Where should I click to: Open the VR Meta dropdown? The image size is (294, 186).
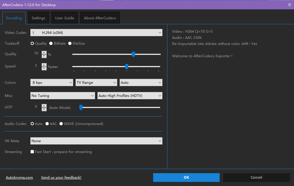pyautogui.click(x=96, y=141)
